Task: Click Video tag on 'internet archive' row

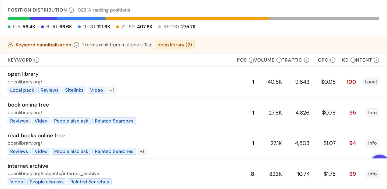Action: [x=17, y=182]
